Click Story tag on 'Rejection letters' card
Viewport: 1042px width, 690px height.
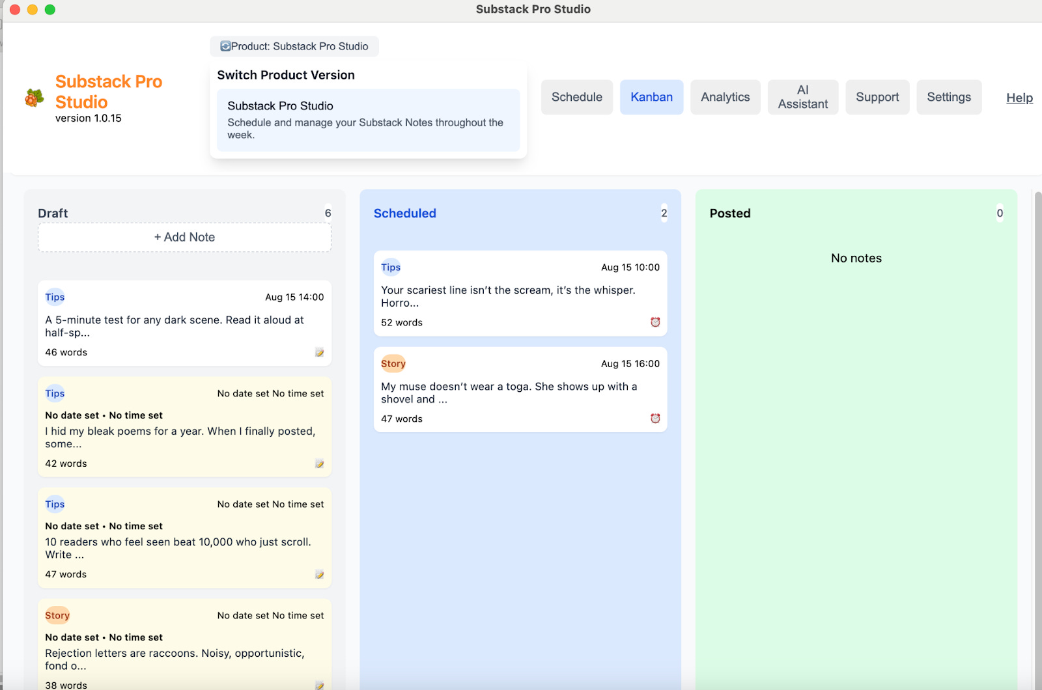pyautogui.click(x=57, y=616)
